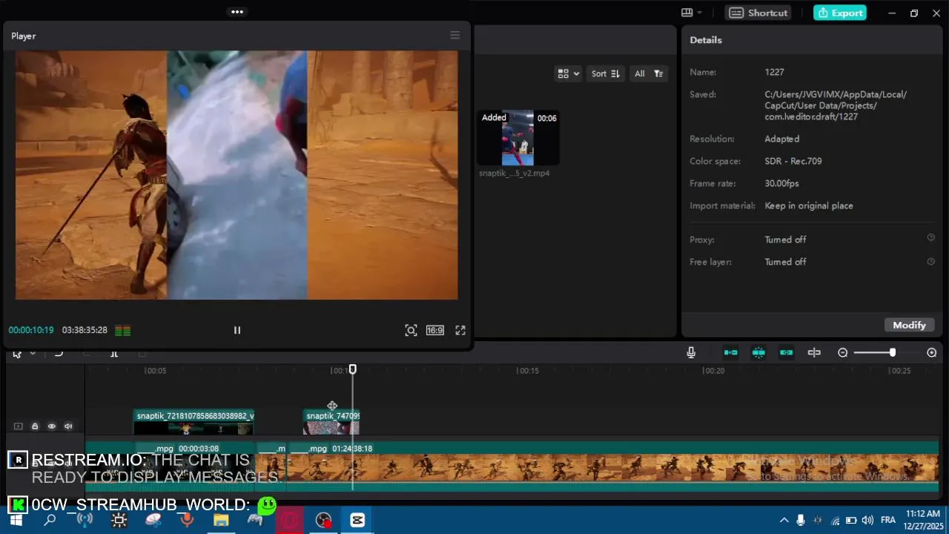Mute the overlay track audio
The width and height of the screenshot is (949, 534).
69,426
